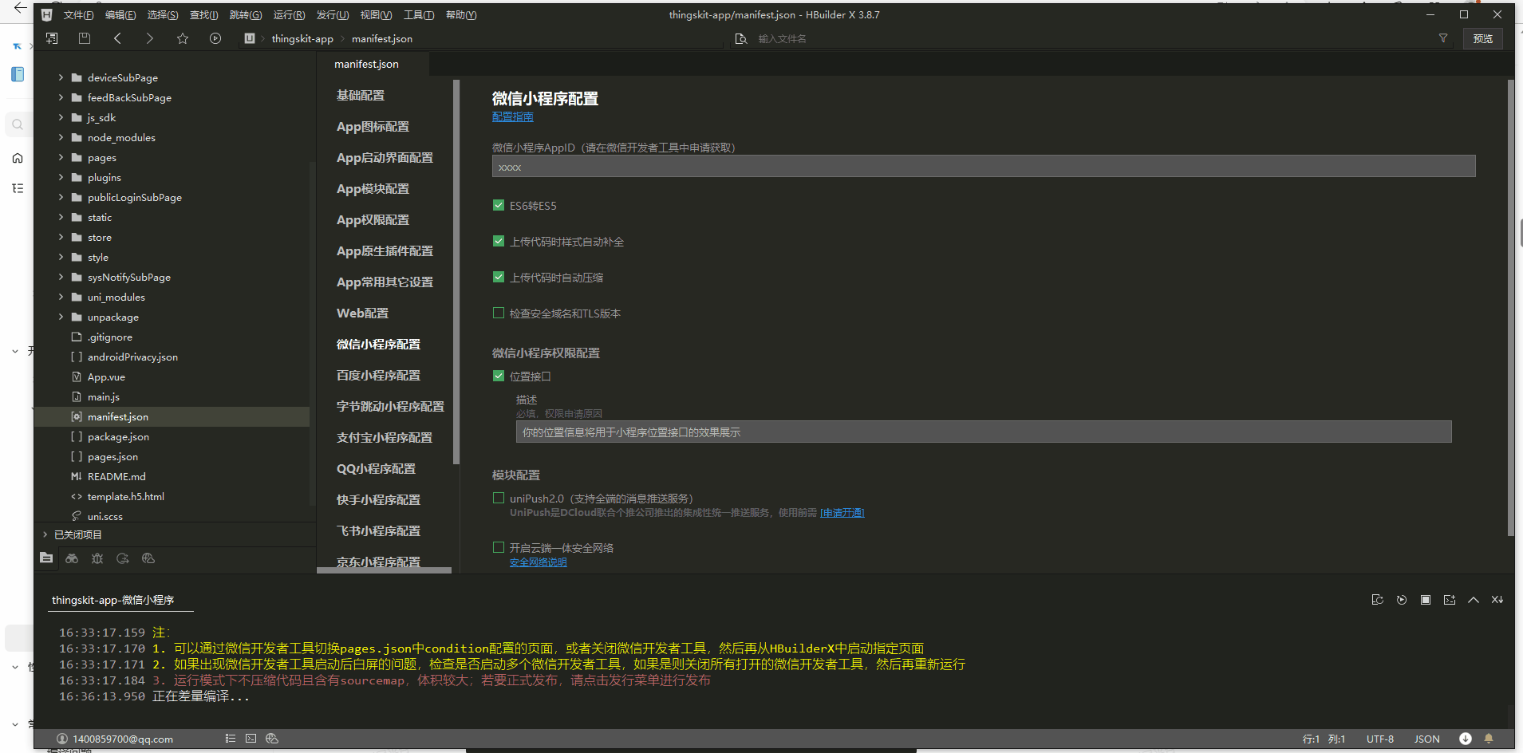Click the reload device icon in console
1523x753 pixels.
[1377, 600]
